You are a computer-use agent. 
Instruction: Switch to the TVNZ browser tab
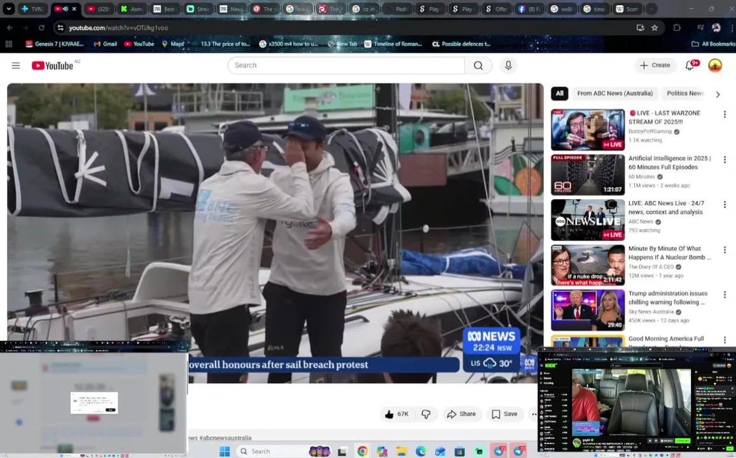click(x=32, y=9)
